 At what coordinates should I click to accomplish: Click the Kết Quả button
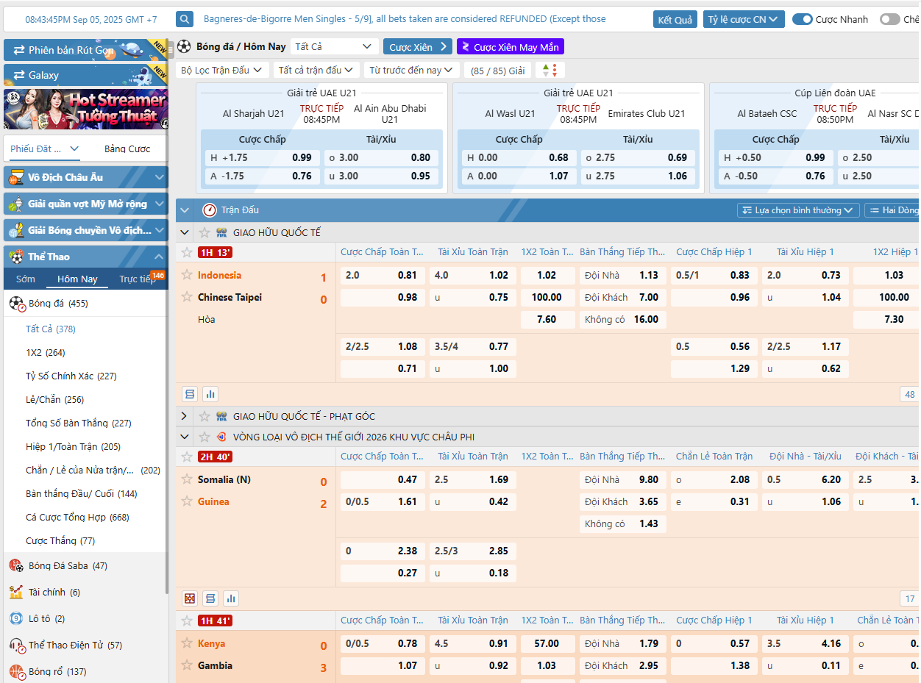pyautogui.click(x=675, y=19)
